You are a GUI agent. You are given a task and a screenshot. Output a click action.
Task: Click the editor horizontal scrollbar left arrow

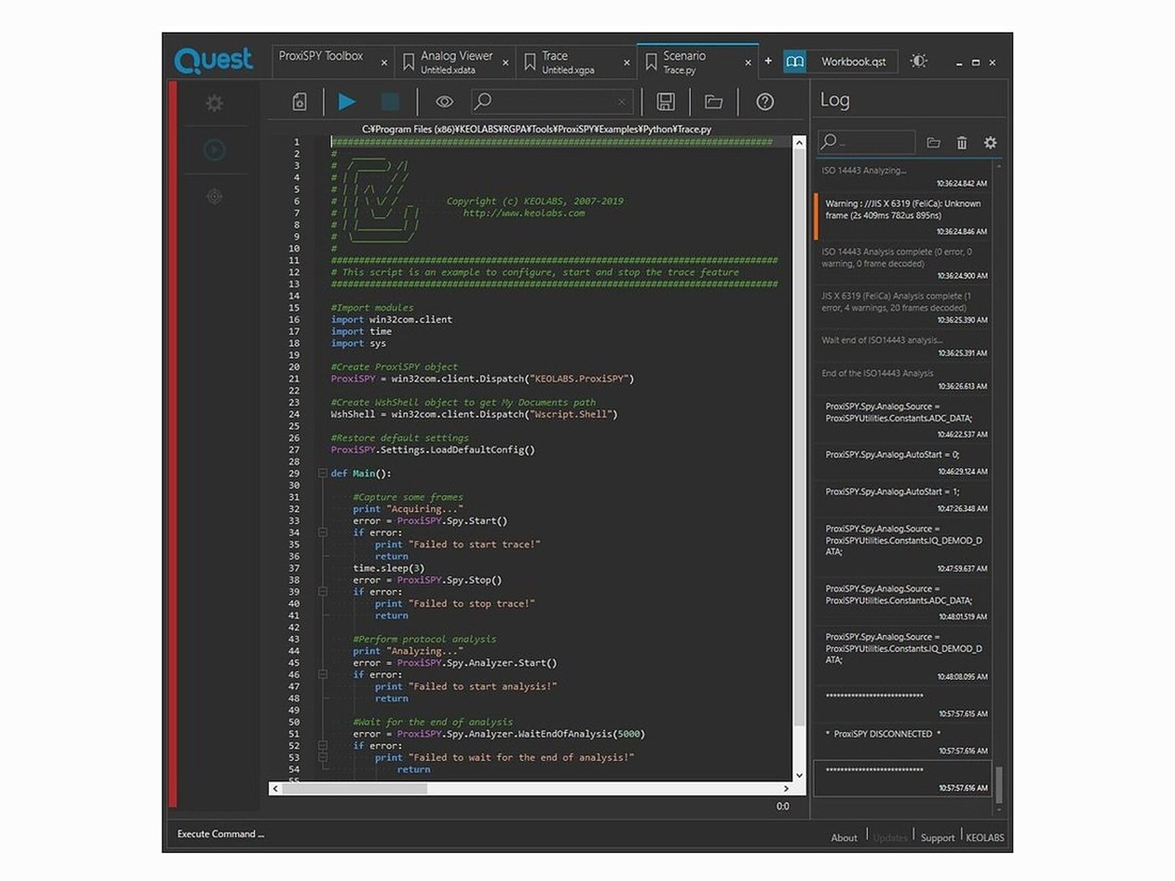[x=275, y=788]
